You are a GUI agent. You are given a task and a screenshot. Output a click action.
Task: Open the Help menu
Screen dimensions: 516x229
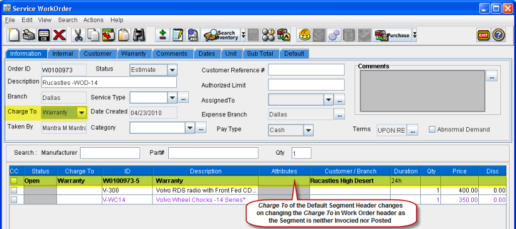[x=117, y=20]
